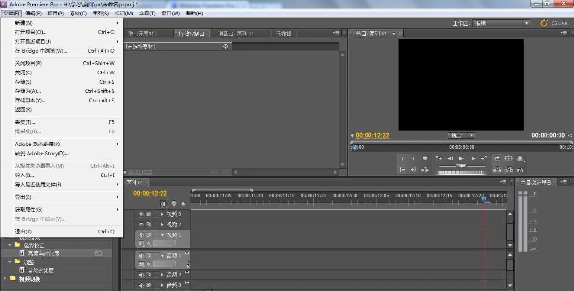The height and width of the screenshot is (291, 574).
Task: Click the shuttle slider in program monitor
Action: 461,166
